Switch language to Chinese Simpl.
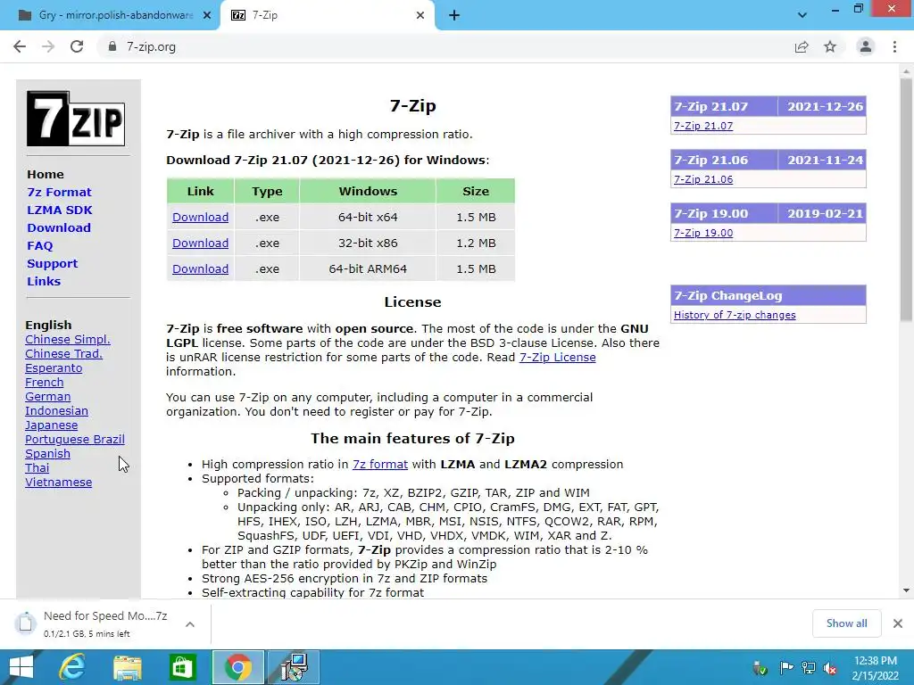Viewport: 914px width, 685px height. click(68, 340)
